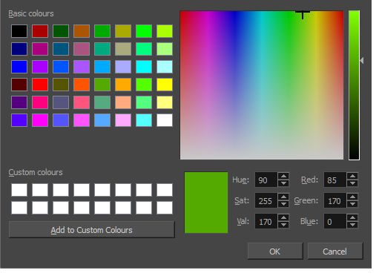
Task: Decrement the Blue value
Action: click(352, 225)
